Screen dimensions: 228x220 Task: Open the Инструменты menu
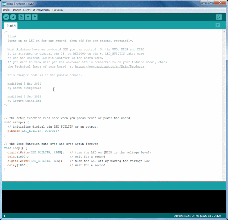tap(42, 10)
